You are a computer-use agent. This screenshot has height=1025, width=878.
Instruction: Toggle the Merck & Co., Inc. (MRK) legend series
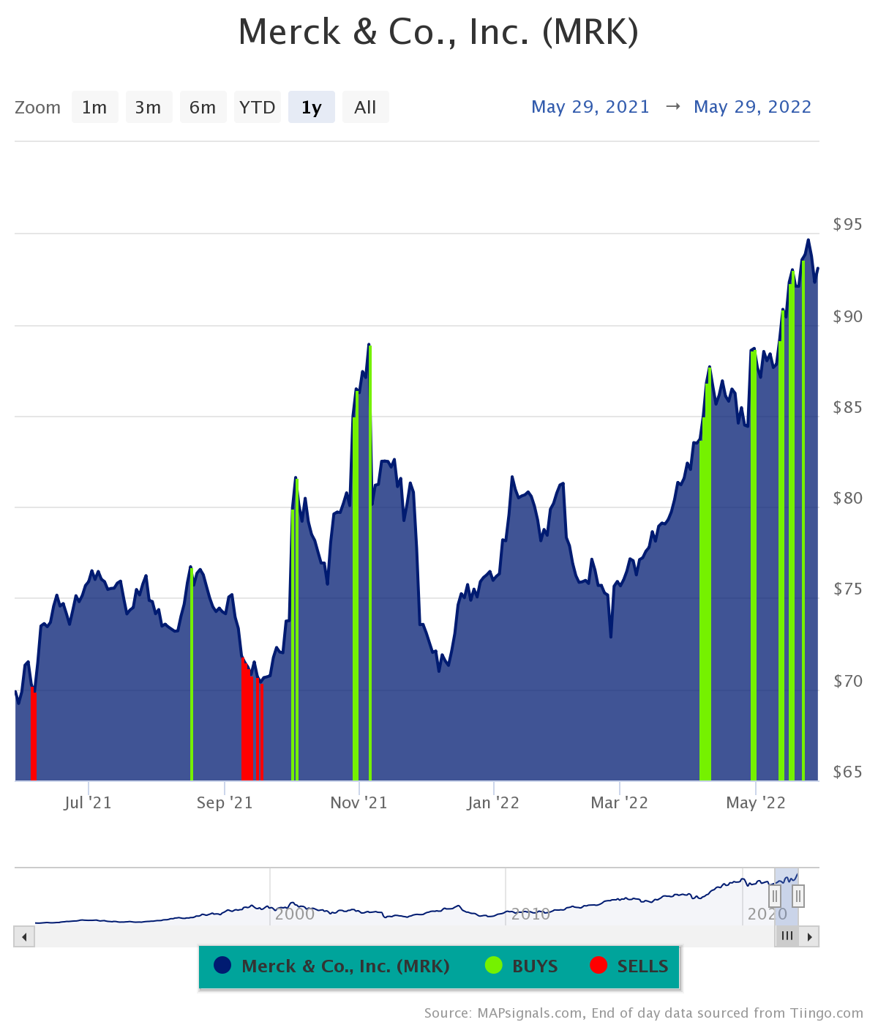click(x=332, y=966)
